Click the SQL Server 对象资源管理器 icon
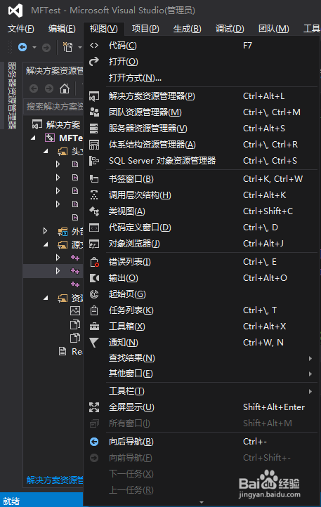Image resolution: width=321 pixels, height=507 pixels. click(94, 161)
